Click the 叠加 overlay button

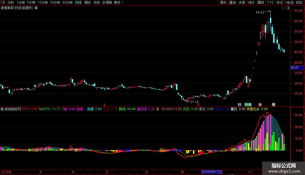point(233,2)
